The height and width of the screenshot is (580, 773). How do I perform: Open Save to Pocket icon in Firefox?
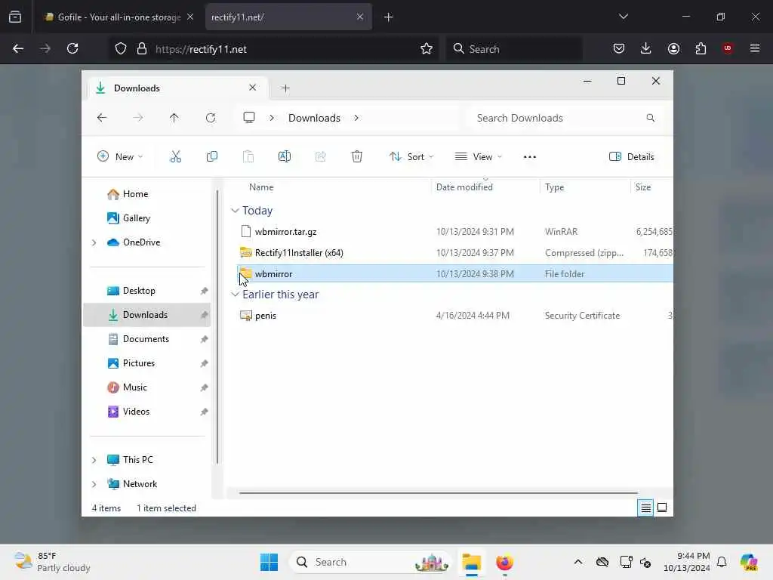(619, 49)
